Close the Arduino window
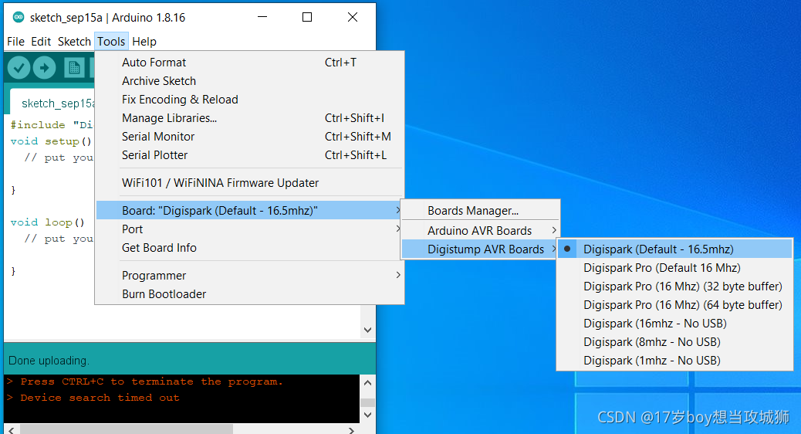801x434 pixels. point(353,18)
